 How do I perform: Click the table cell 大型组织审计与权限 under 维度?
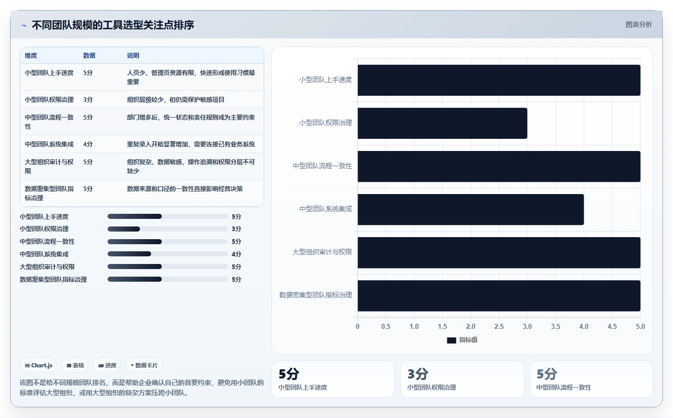pyautogui.click(x=49, y=167)
